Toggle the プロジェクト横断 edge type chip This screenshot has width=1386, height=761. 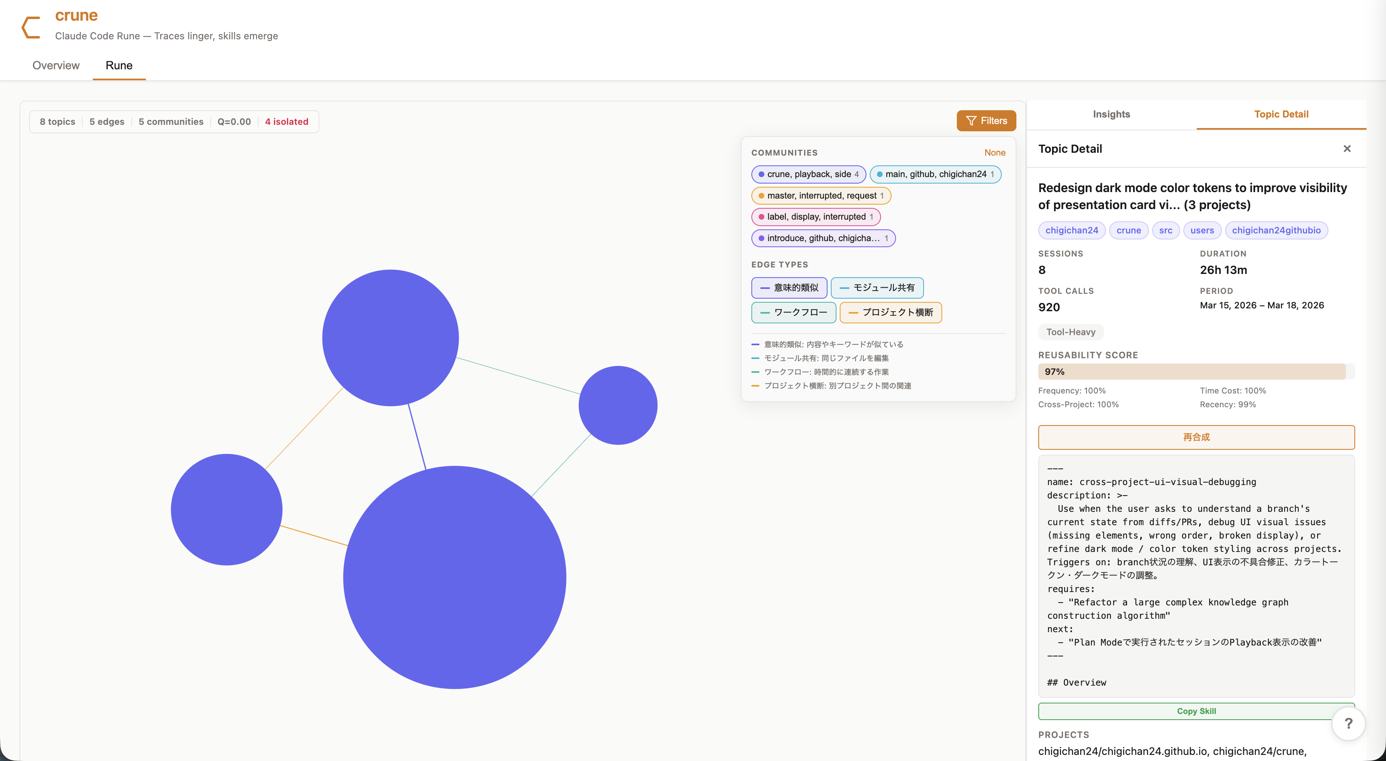890,312
